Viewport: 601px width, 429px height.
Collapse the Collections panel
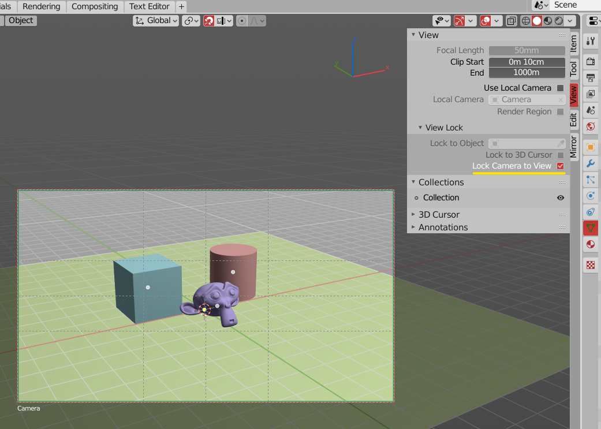click(413, 182)
